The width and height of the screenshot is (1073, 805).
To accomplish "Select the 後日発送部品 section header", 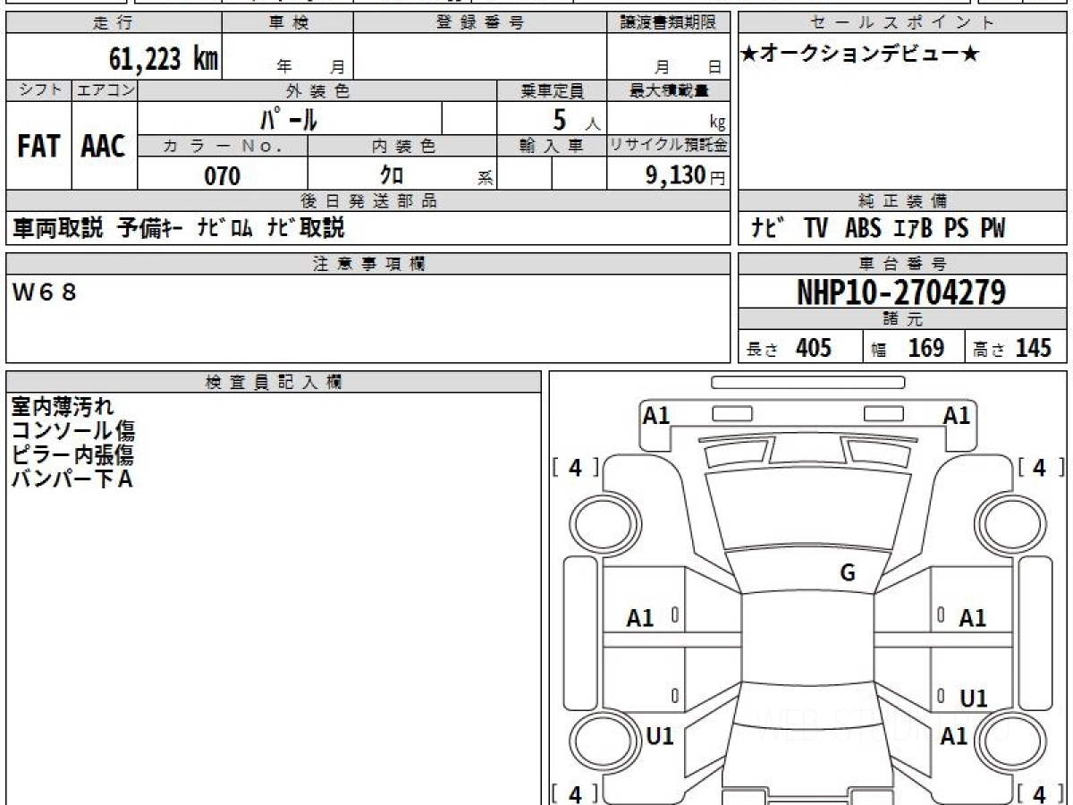I will click(x=368, y=201).
